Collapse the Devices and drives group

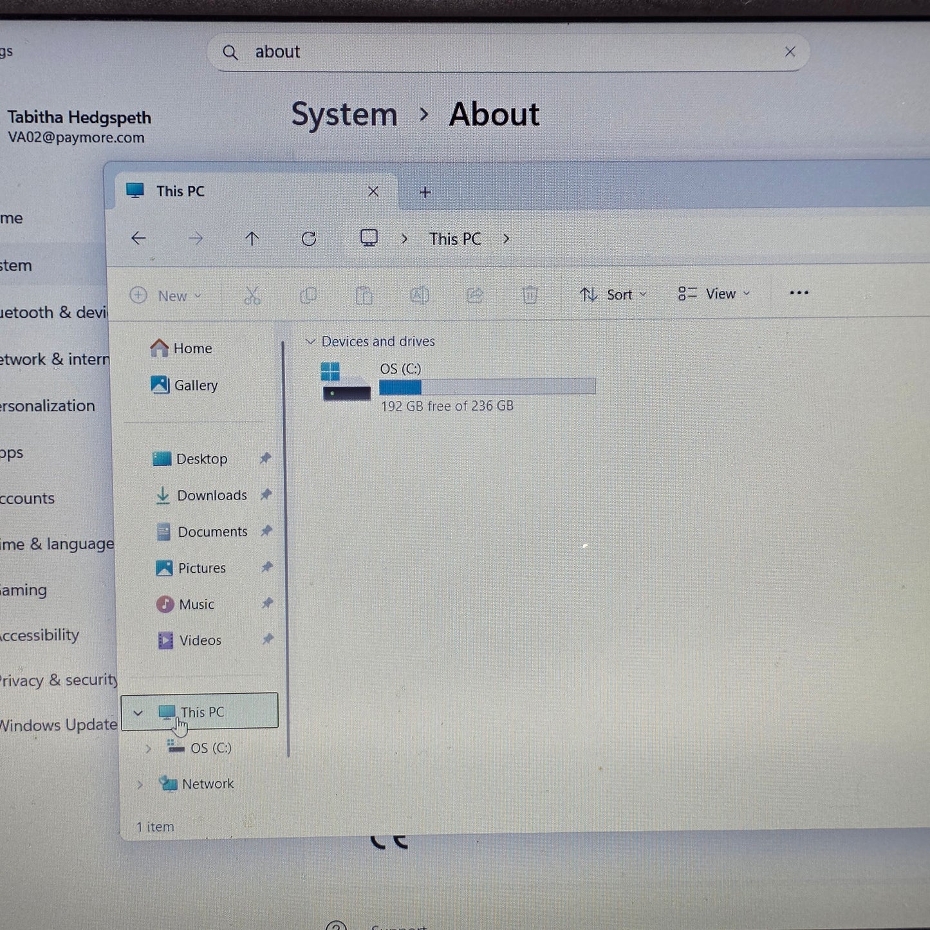point(310,341)
